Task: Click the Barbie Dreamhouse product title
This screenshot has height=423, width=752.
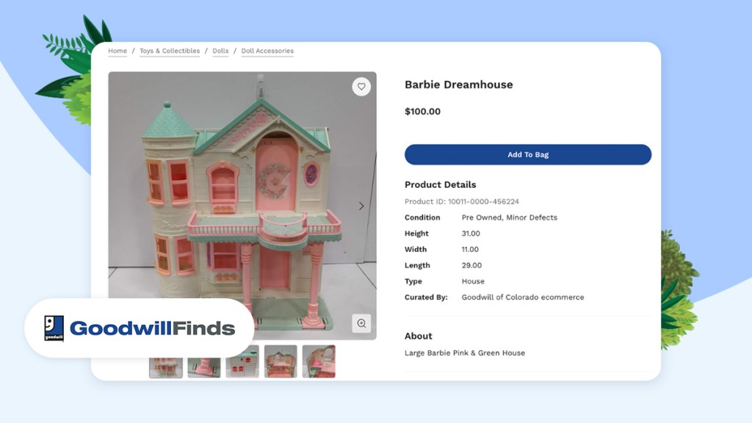Action: click(x=458, y=84)
